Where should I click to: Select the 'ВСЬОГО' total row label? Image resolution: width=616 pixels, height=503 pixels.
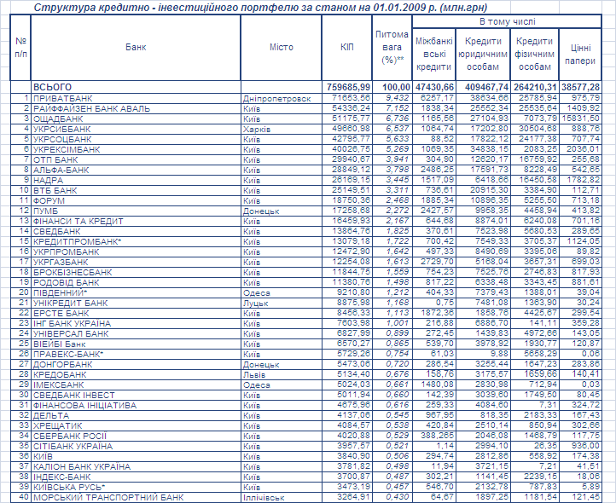point(136,87)
